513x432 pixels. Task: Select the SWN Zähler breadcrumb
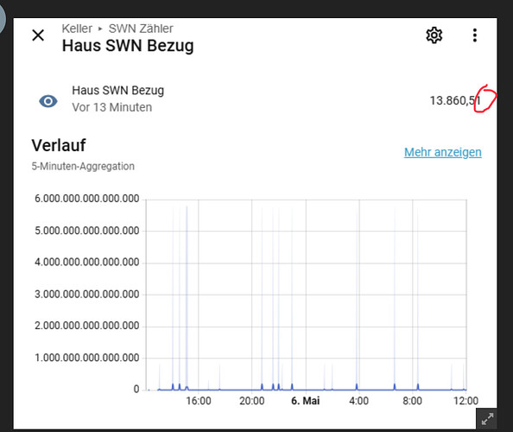141,29
